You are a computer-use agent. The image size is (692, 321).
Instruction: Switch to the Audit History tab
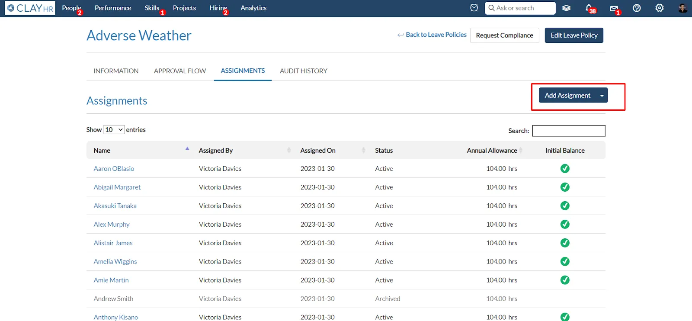click(x=304, y=71)
